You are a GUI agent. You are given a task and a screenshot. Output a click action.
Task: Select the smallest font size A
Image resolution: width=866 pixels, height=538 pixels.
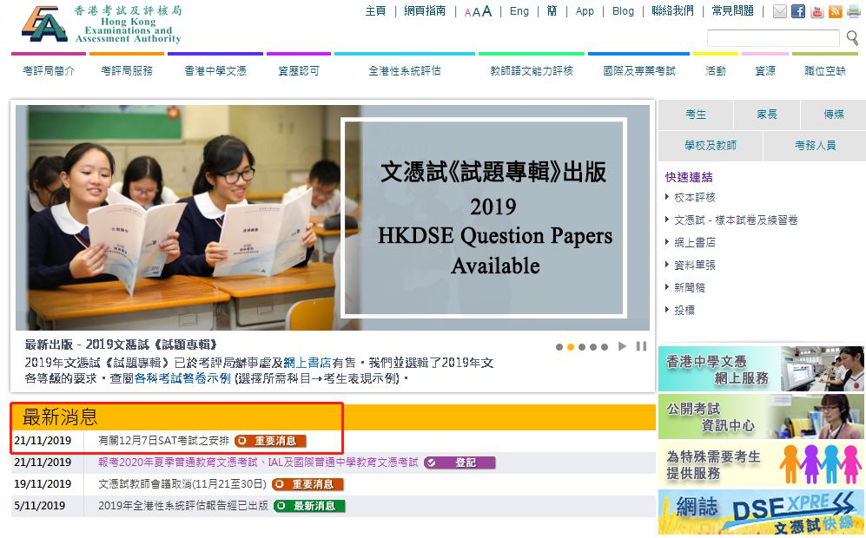(x=468, y=13)
